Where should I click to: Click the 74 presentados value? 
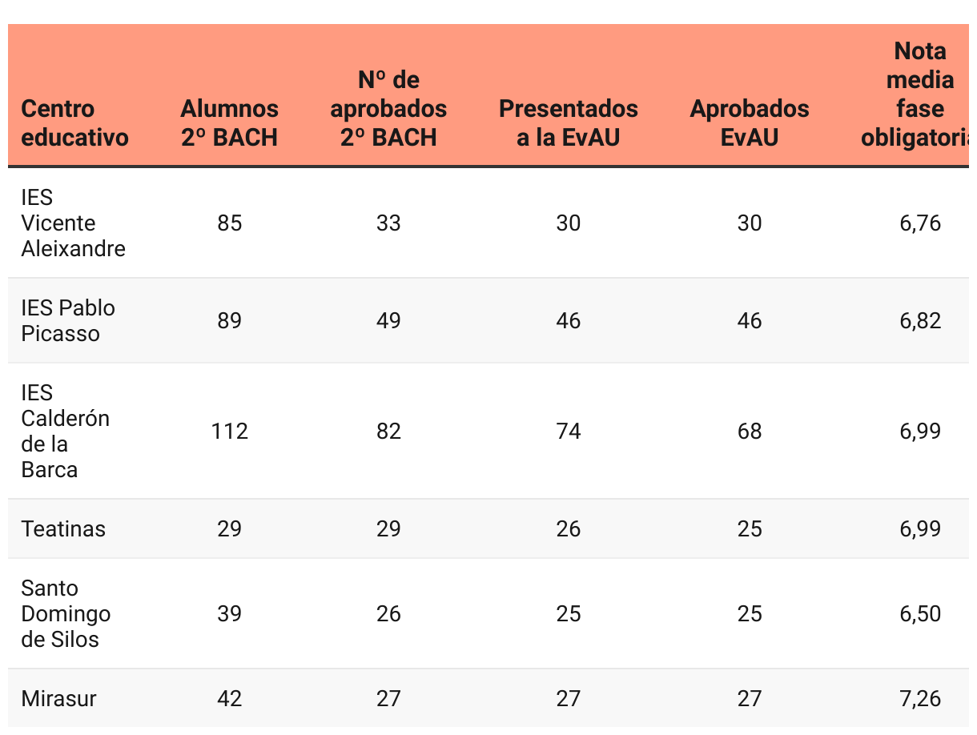[x=569, y=432]
